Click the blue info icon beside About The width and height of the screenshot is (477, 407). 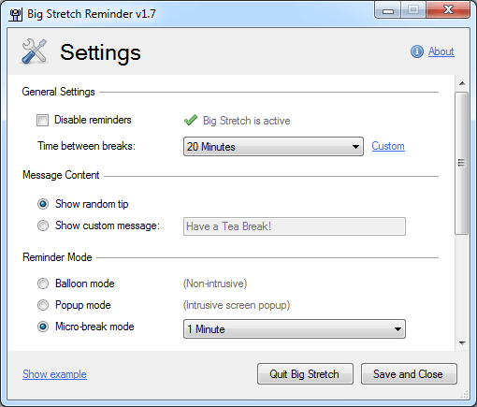click(417, 51)
